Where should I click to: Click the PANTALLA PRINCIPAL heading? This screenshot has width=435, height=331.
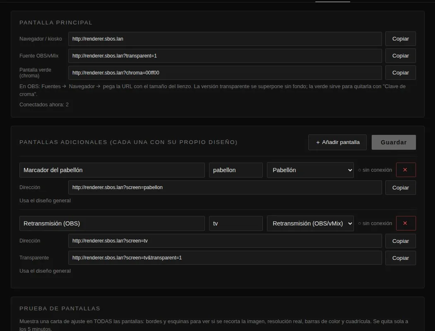56,22
